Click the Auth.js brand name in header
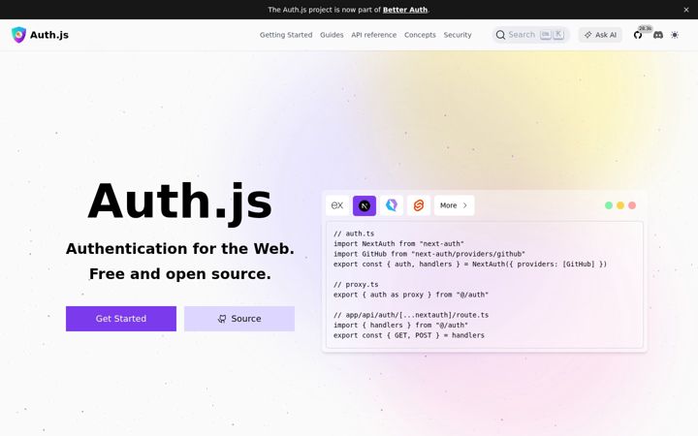698x436 pixels. [49, 35]
